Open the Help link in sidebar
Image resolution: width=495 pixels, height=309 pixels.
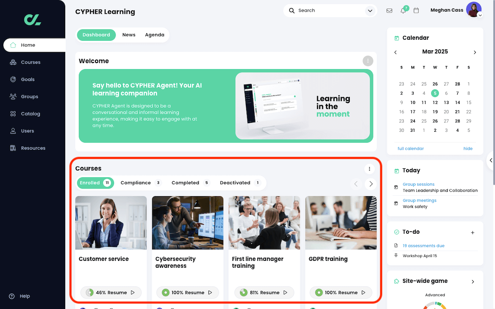[20, 296]
